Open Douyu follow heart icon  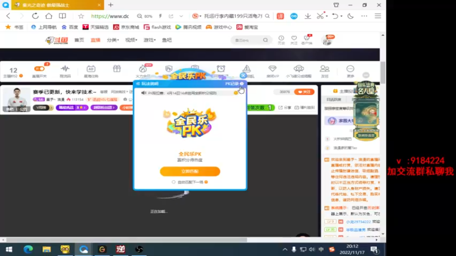tap(294, 40)
